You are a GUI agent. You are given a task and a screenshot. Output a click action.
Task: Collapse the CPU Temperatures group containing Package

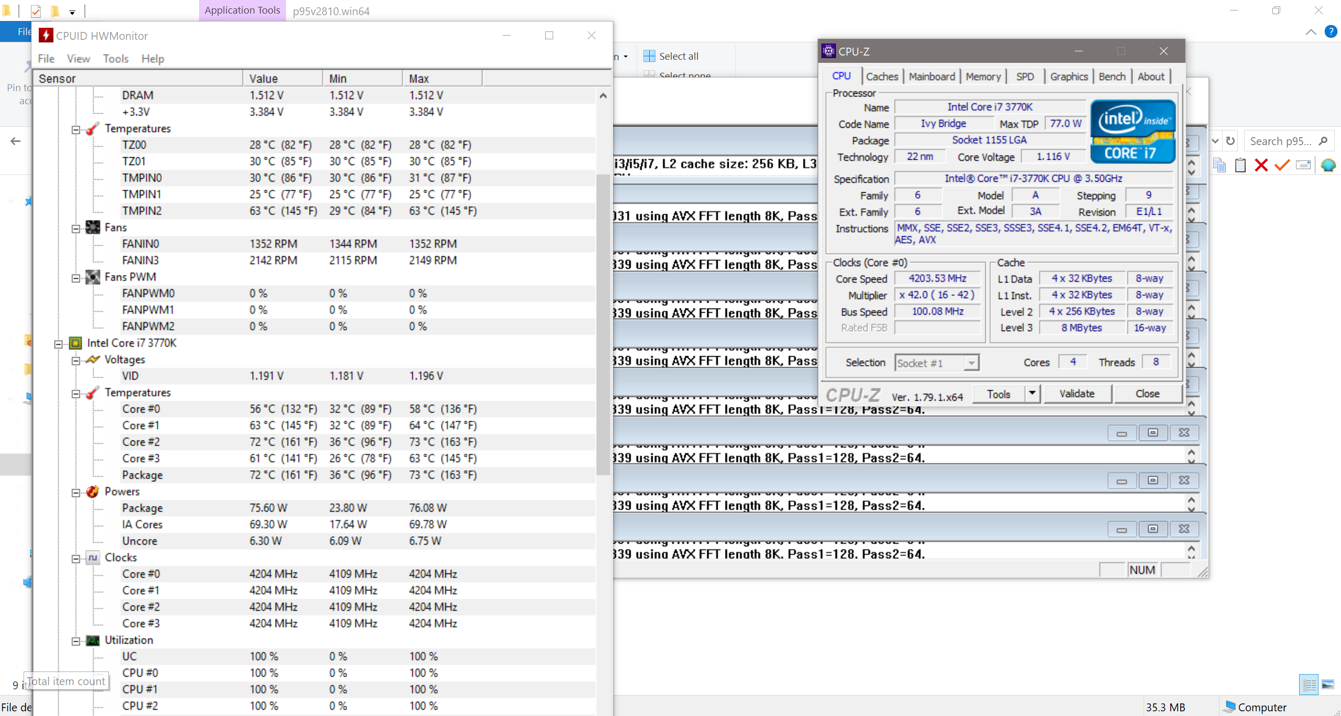pyautogui.click(x=76, y=393)
